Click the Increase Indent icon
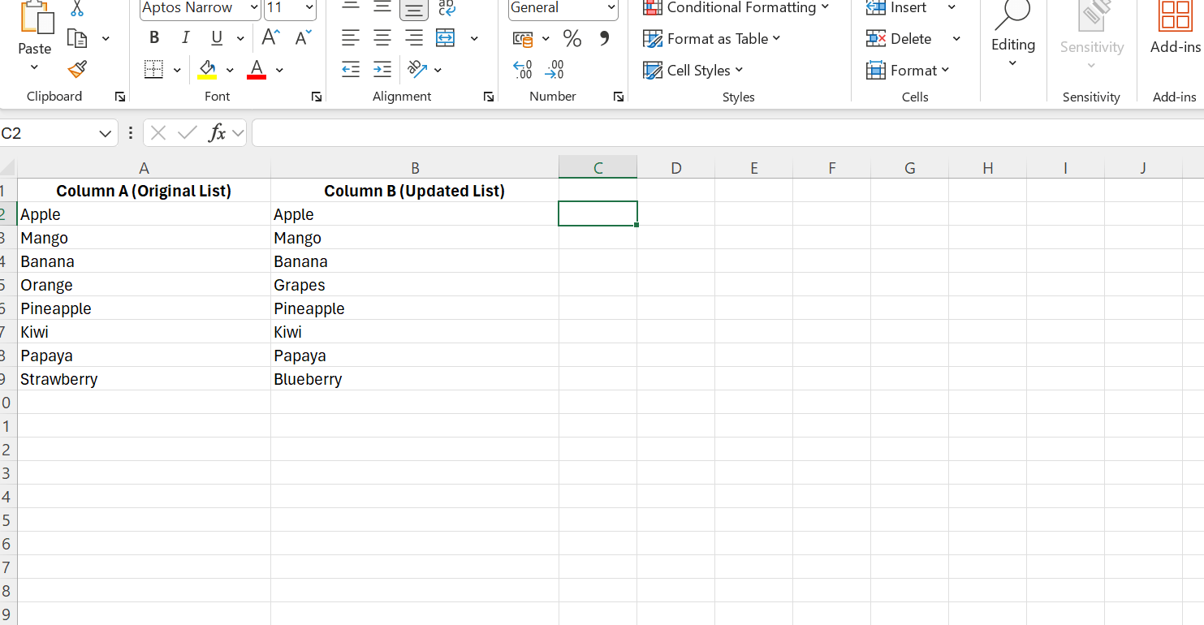The width and height of the screenshot is (1204, 625). pos(382,70)
